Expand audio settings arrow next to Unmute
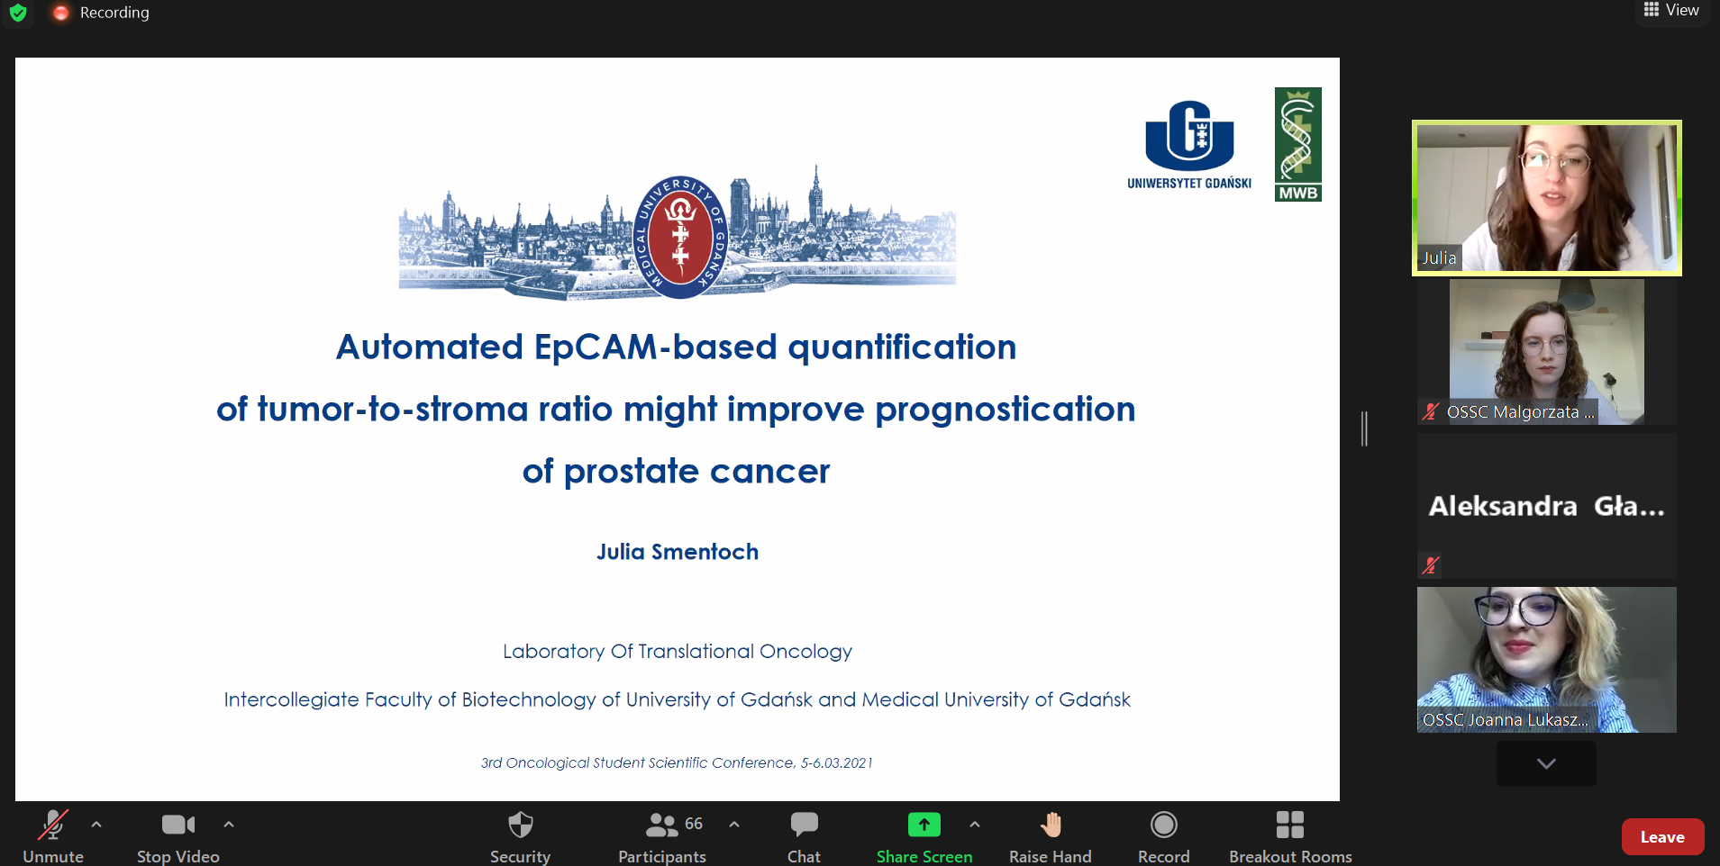The image size is (1720, 866). (96, 824)
